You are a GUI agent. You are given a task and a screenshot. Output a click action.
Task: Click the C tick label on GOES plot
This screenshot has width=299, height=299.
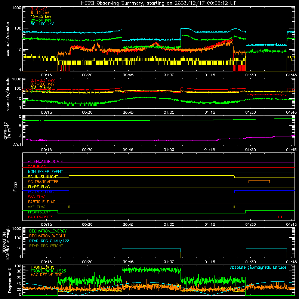pos(20,117)
